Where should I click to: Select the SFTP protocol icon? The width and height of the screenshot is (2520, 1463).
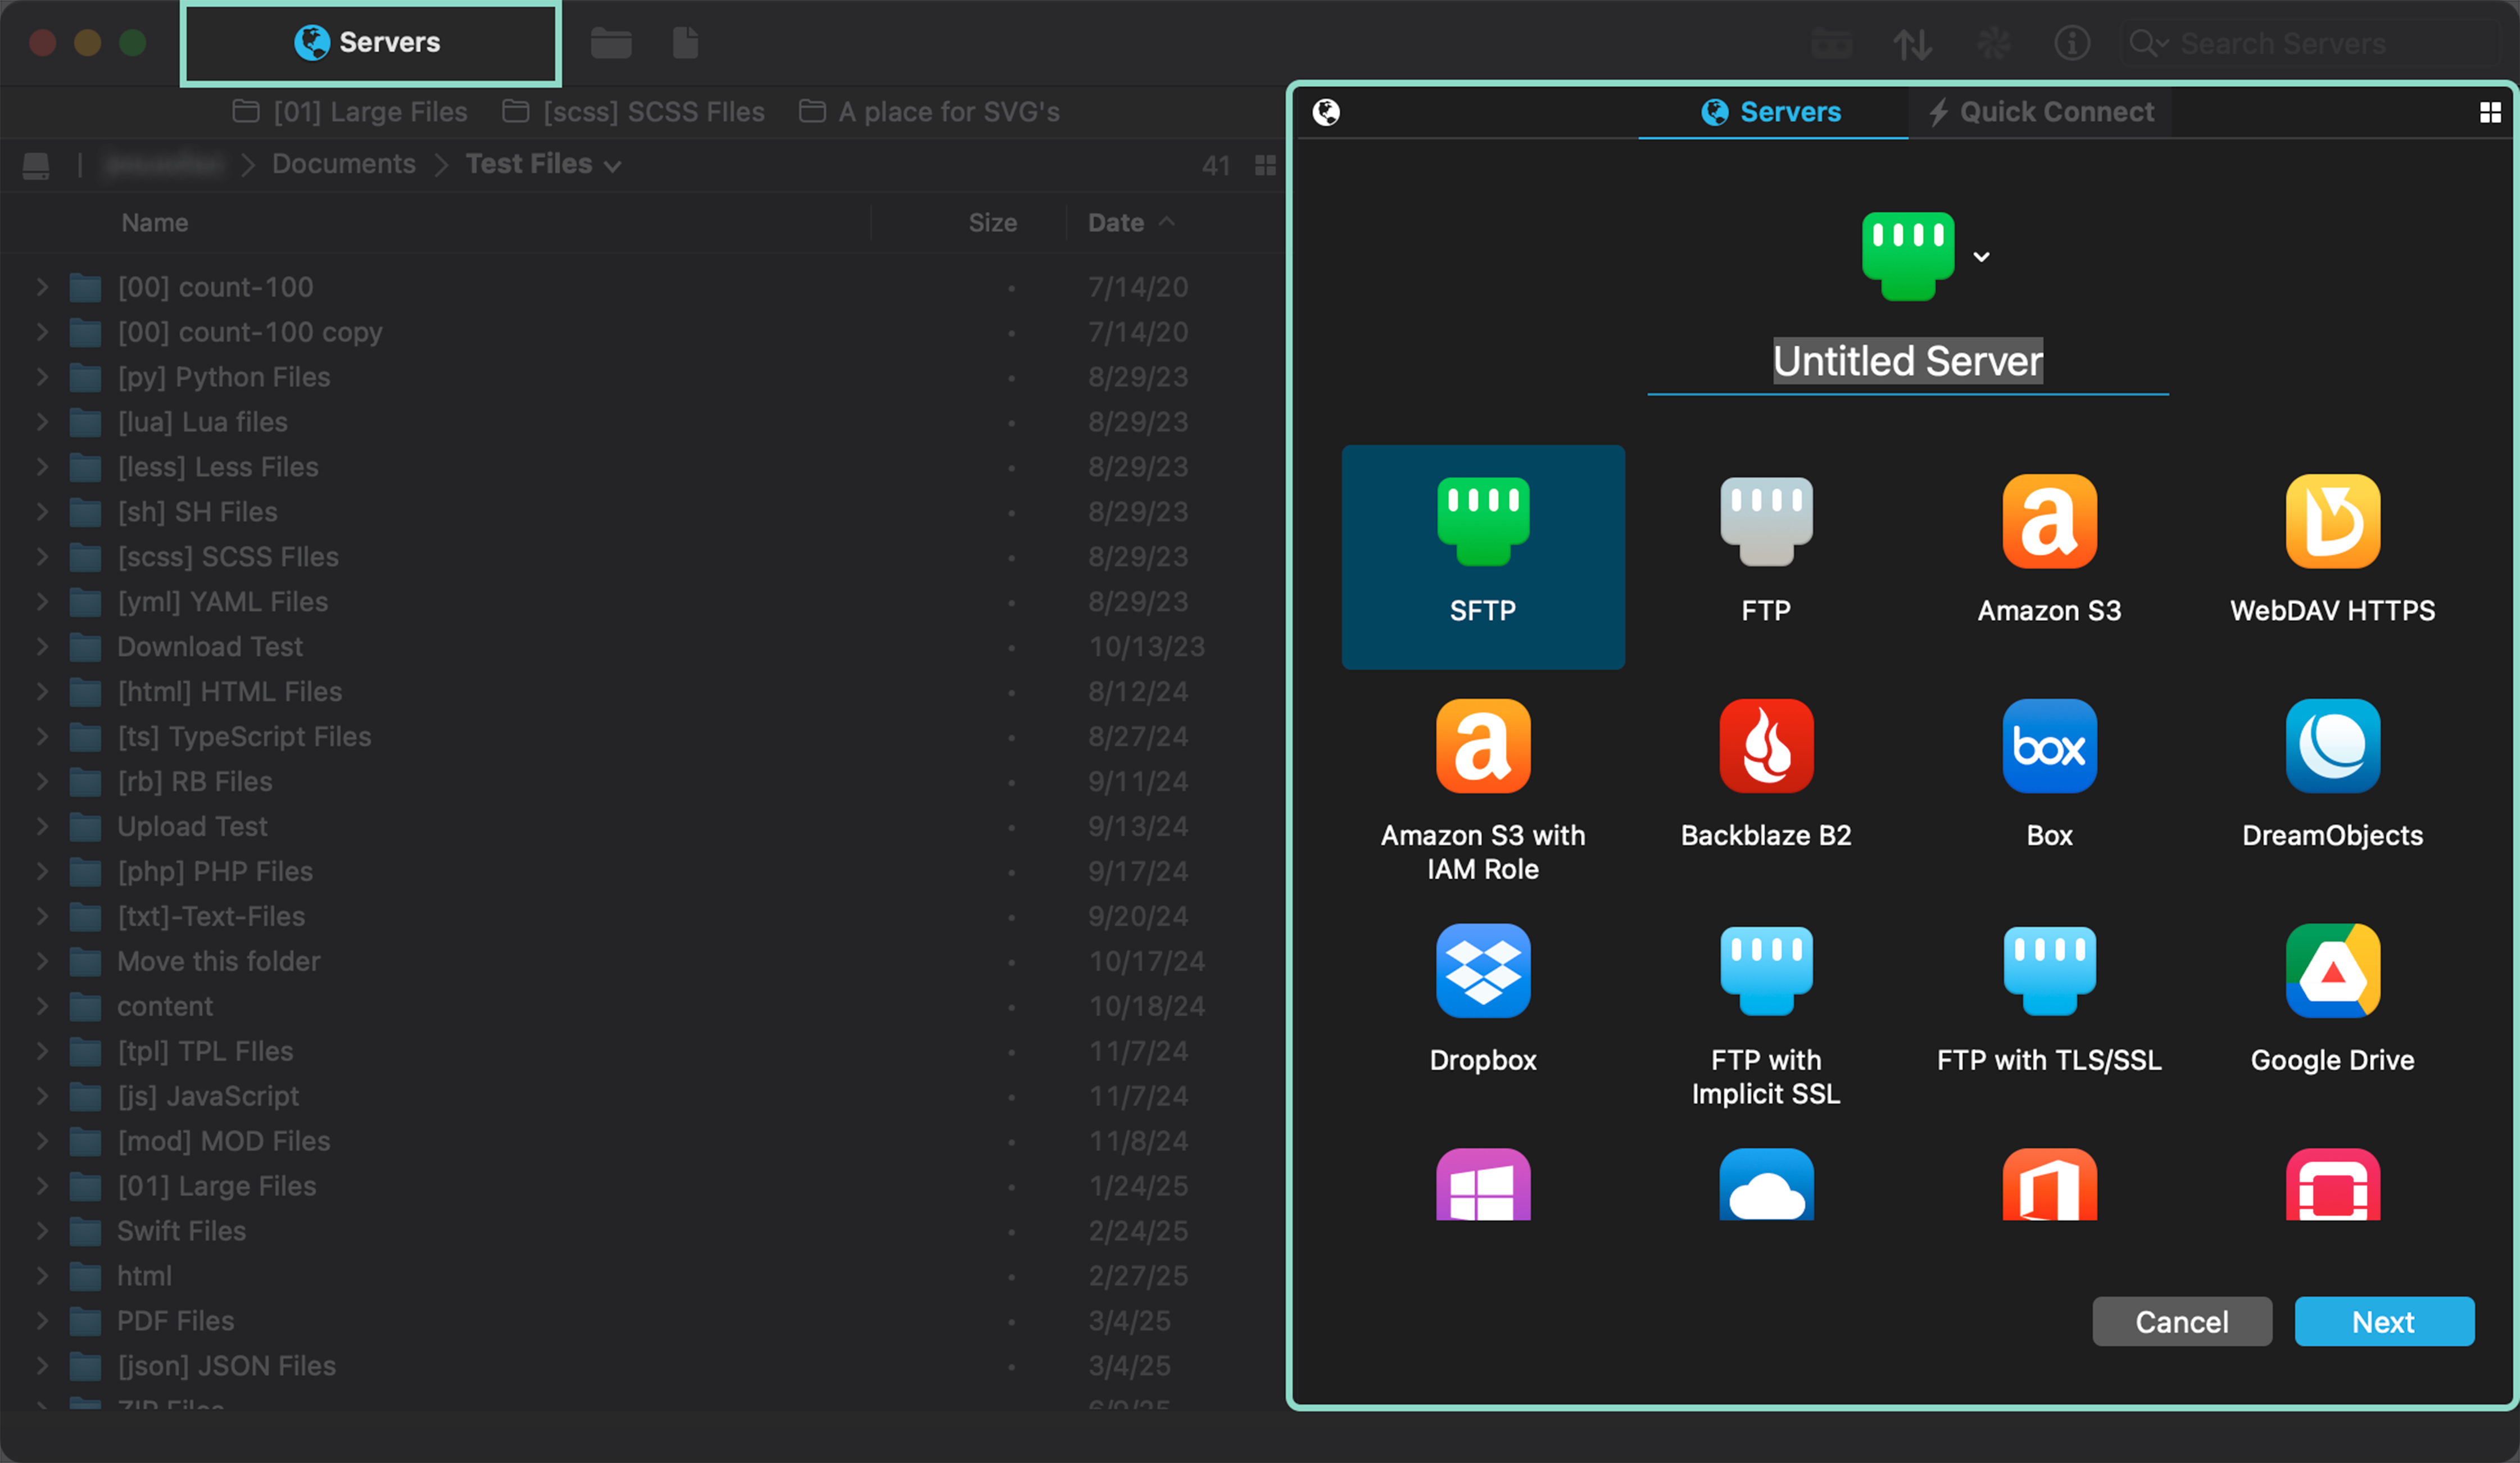1483,522
